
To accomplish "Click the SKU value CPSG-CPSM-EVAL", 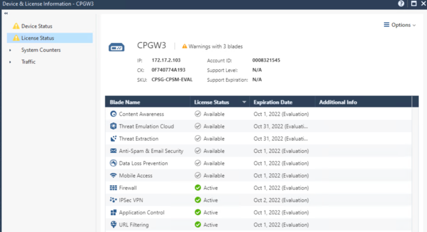I will 172,80.
